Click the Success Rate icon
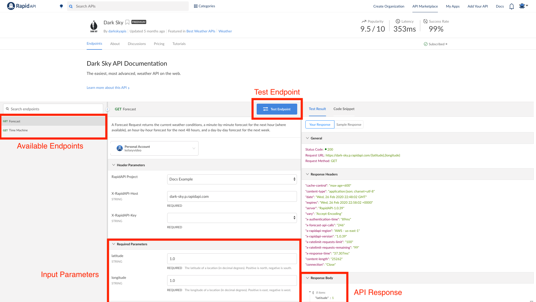The height and width of the screenshot is (302, 536). [x=425, y=21]
